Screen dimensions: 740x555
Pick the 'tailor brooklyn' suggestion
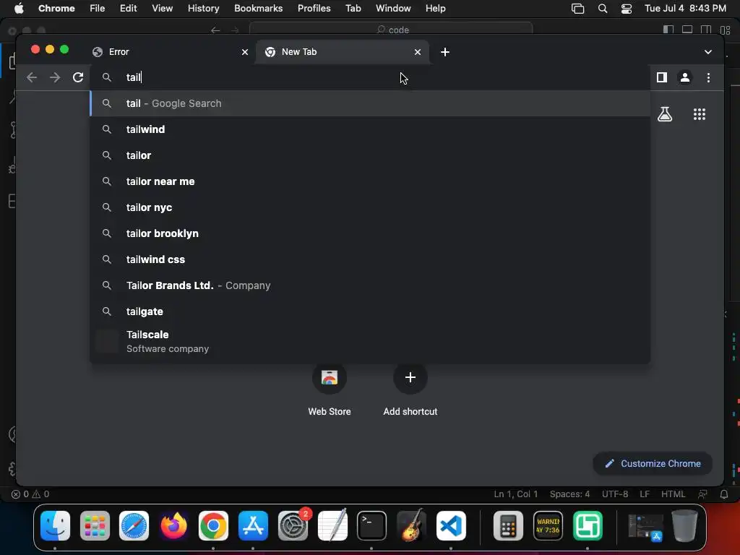(371, 233)
